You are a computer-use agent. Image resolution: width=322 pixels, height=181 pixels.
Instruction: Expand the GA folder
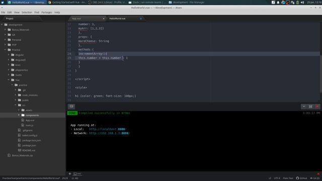[x=6, y=35]
